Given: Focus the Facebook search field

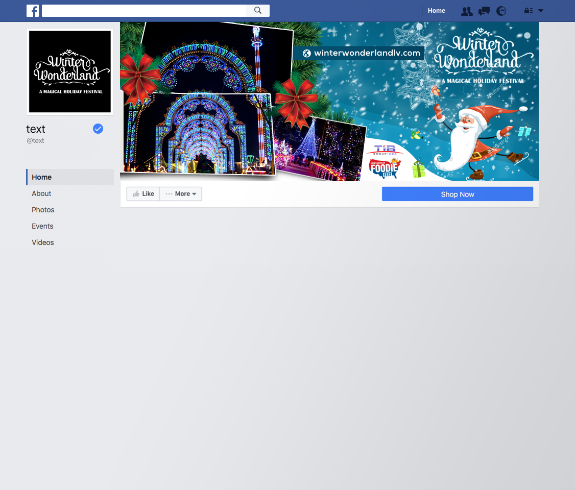Looking at the screenshot, I should pyautogui.click(x=144, y=11).
